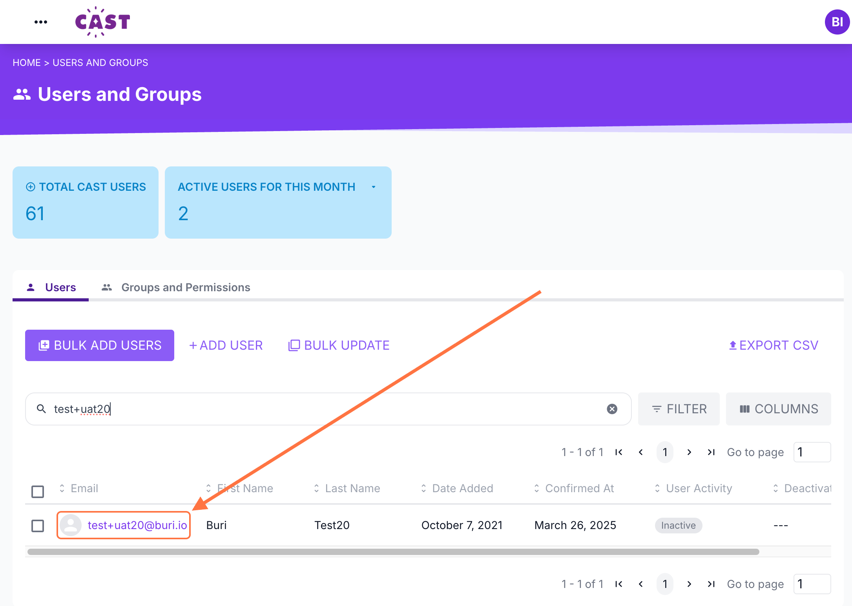Open the test+uat20@buri.io user link
Viewport: 852px width, 606px height.
[137, 525]
